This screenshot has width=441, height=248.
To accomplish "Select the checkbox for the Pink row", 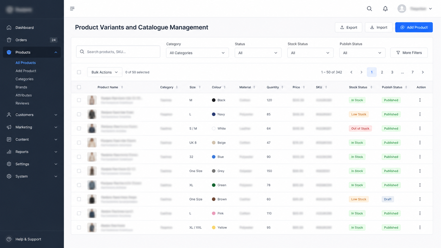I will [x=79, y=213].
